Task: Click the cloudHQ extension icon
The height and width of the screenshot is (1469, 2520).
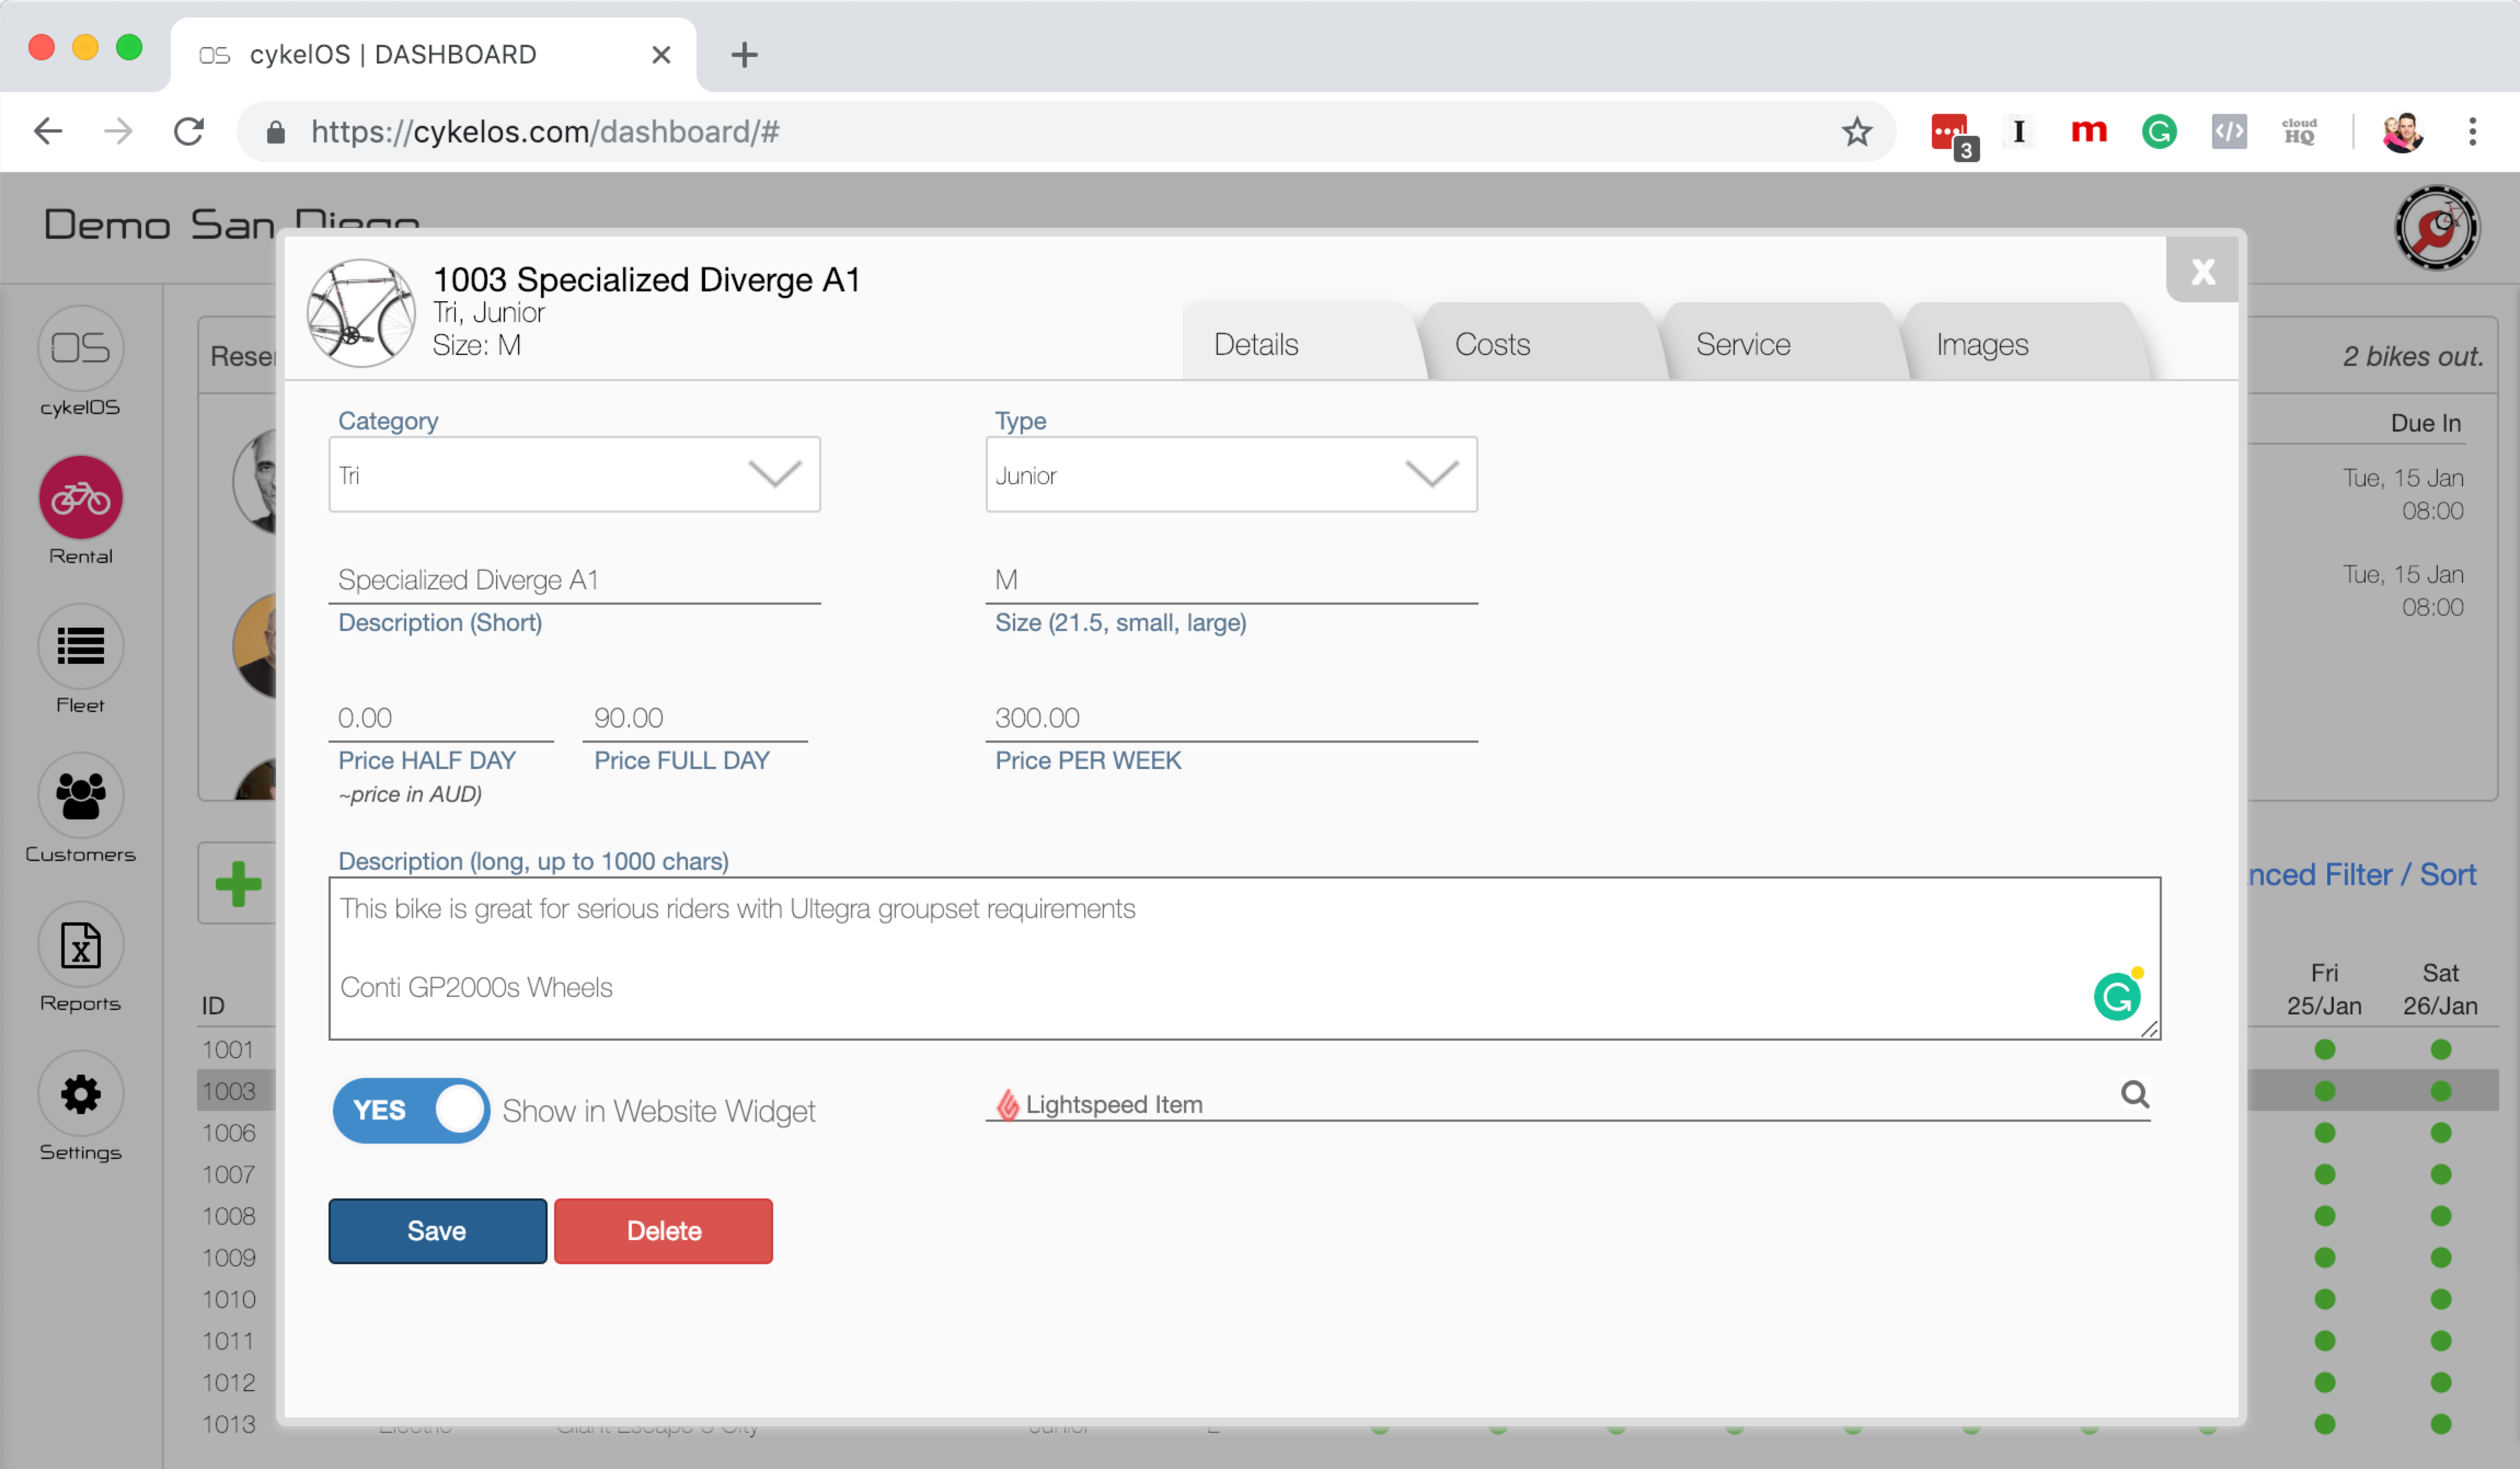Action: click(x=2299, y=131)
